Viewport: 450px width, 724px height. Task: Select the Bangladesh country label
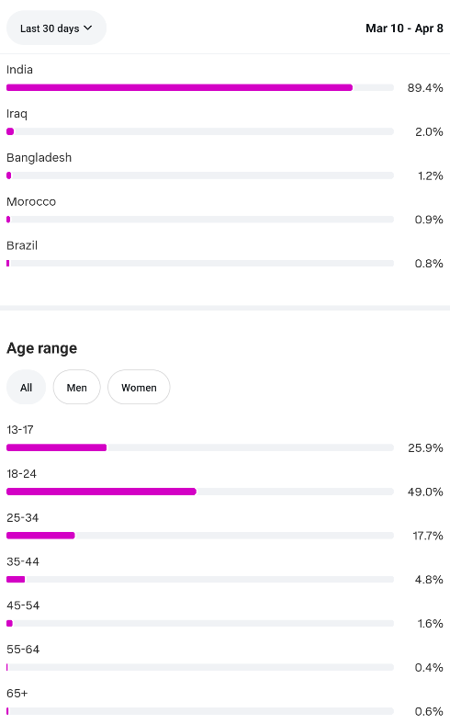[x=39, y=158]
